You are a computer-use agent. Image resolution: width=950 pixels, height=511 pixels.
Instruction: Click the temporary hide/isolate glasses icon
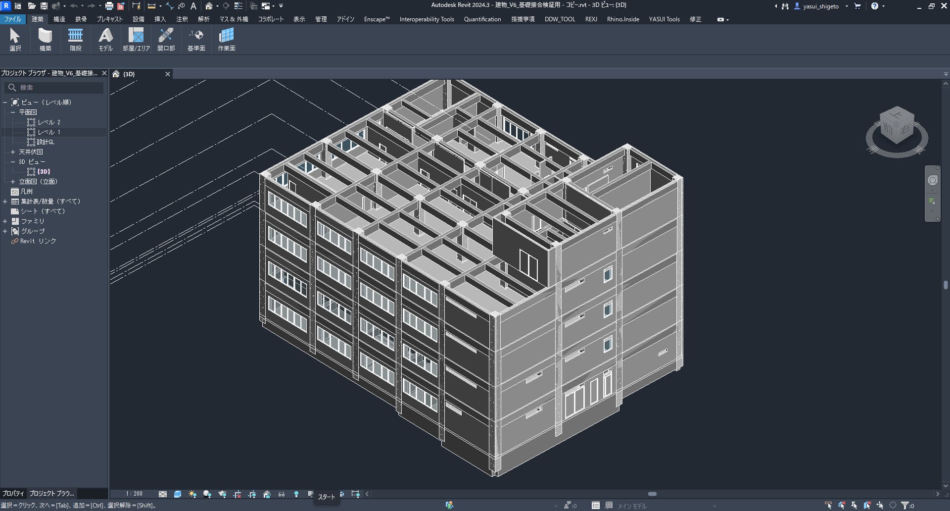(x=282, y=494)
